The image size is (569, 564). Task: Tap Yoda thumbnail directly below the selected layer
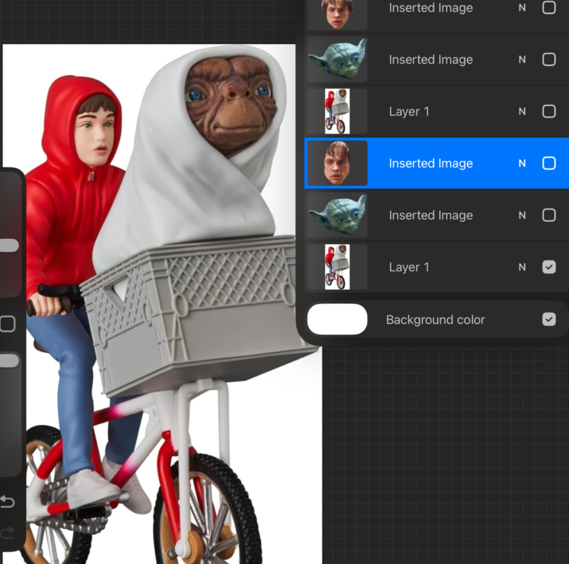point(337,215)
